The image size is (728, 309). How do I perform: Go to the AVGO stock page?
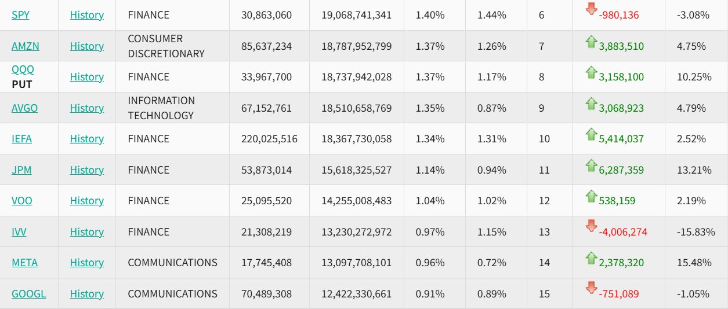click(x=24, y=108)
